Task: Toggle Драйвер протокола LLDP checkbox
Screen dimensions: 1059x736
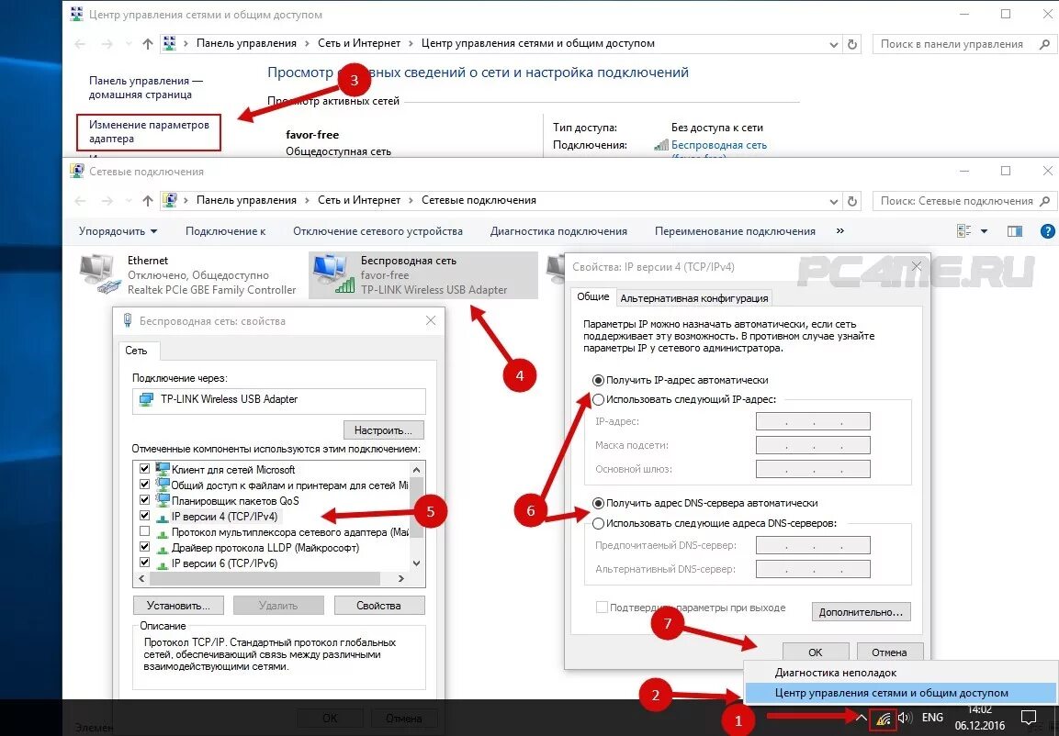Action: tap(144, 547)
